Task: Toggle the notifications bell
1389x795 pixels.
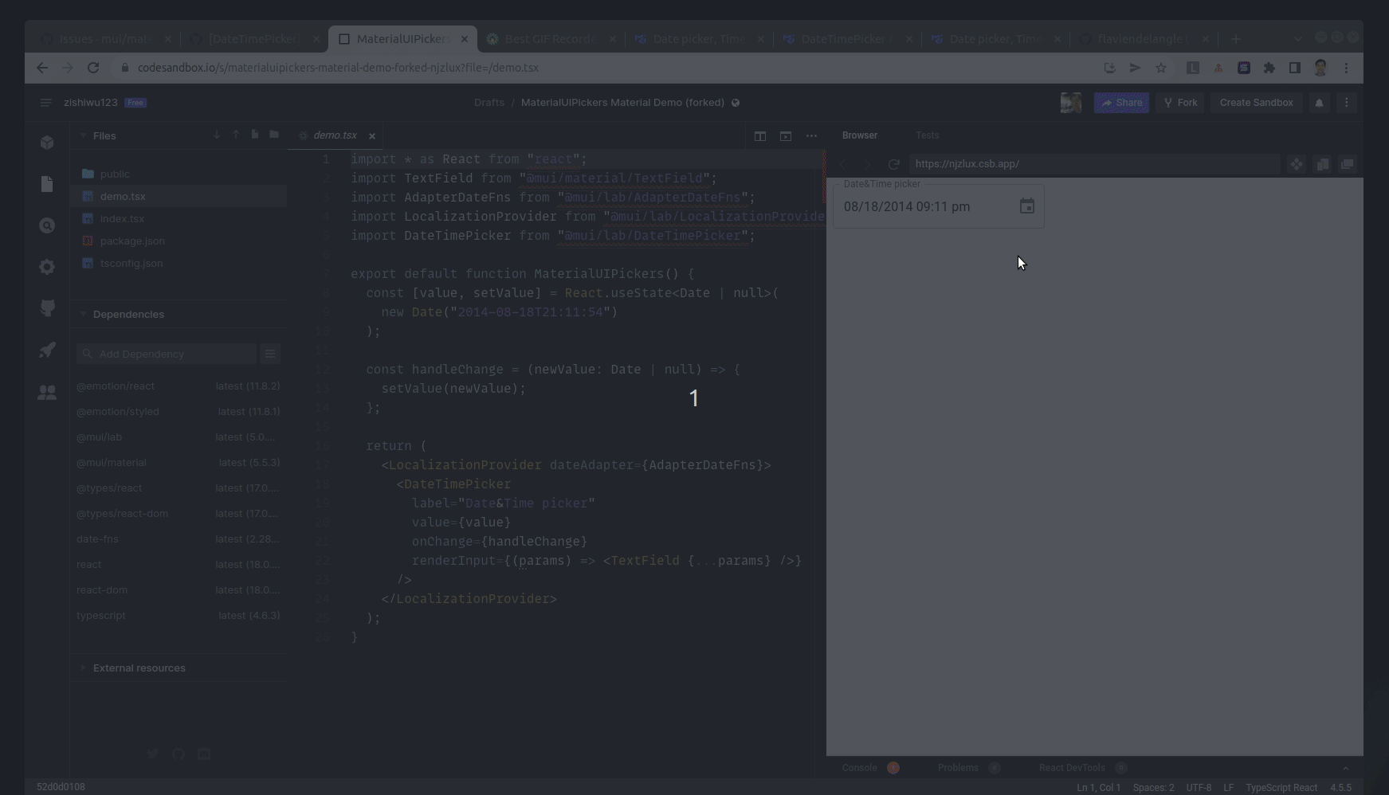Action: pos(1319,102)
